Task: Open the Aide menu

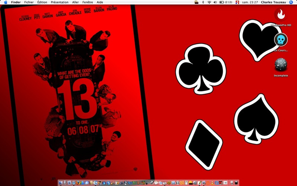Action: (x=100, y=2)
